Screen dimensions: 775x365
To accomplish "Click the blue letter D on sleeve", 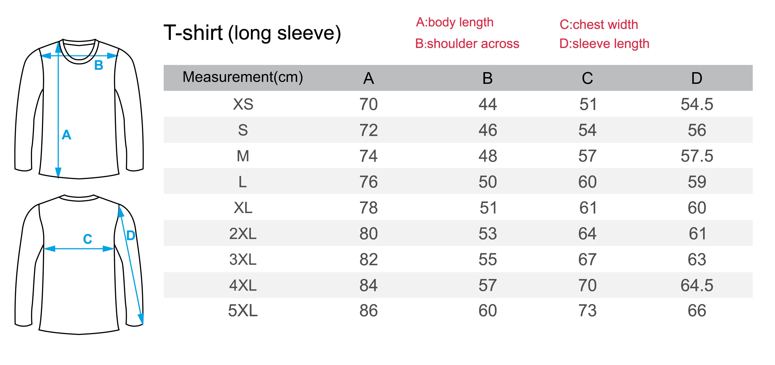I will (131, 236).
